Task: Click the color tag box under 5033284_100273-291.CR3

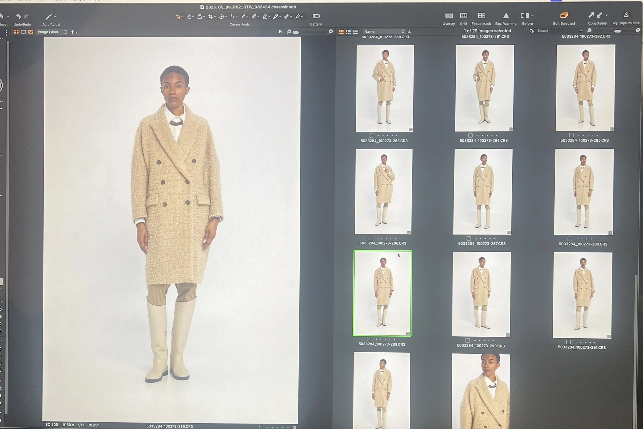Action: [568, 342]
